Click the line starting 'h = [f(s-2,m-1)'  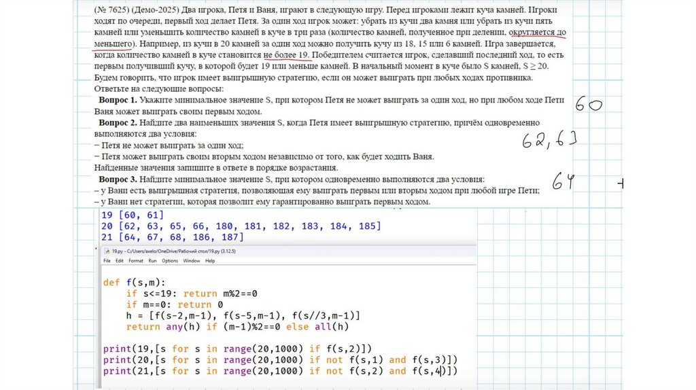(243, 316)
